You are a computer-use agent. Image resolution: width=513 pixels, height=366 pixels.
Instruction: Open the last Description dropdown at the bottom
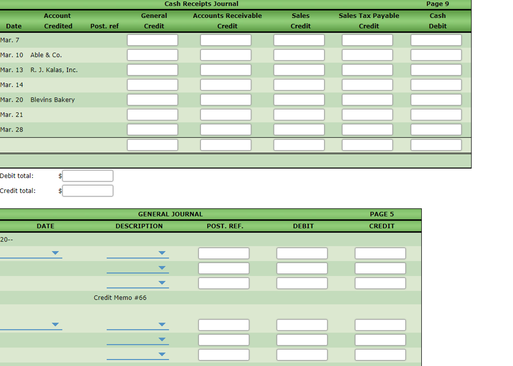pyautogui.click(x=161, y=354)
